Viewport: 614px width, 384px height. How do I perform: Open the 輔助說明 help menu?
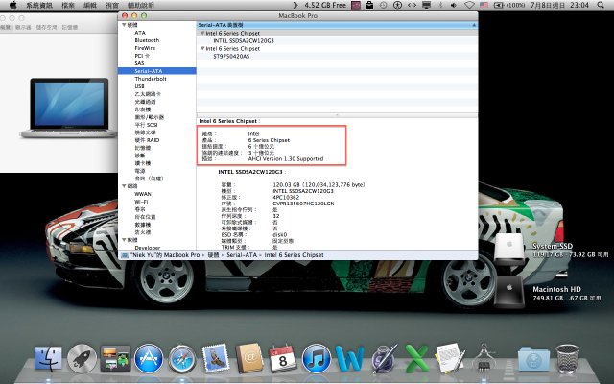click(141, 5)
